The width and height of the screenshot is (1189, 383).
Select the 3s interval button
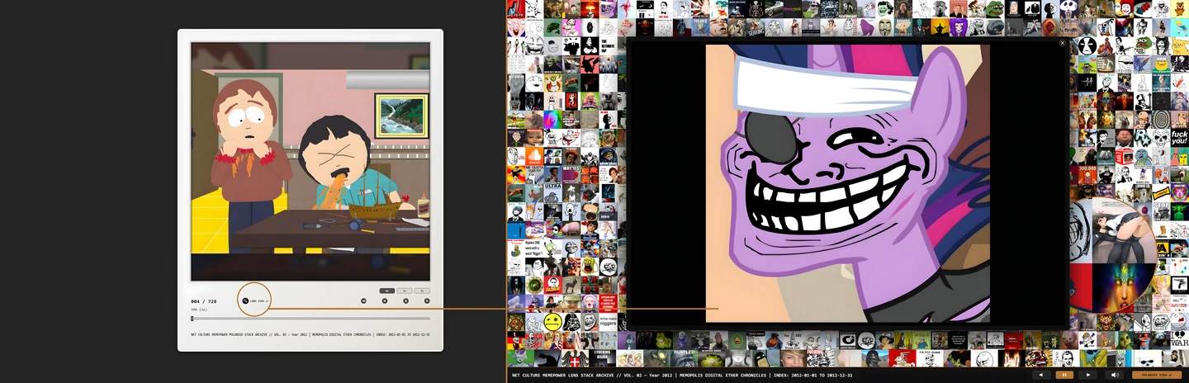387,291
